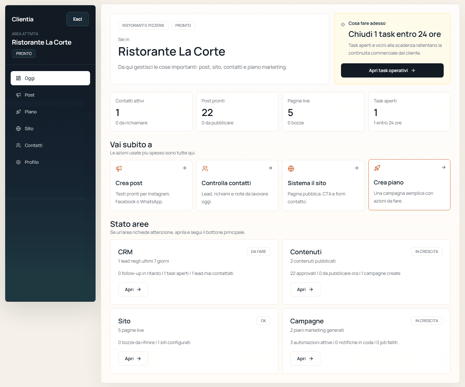Click Chiudi 1 task entro 24 ore heading
The height and width of the screenshot is (387, 465).
[395, 34]
